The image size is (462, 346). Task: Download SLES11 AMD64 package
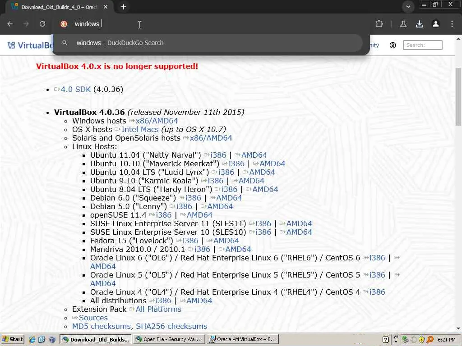299,223
